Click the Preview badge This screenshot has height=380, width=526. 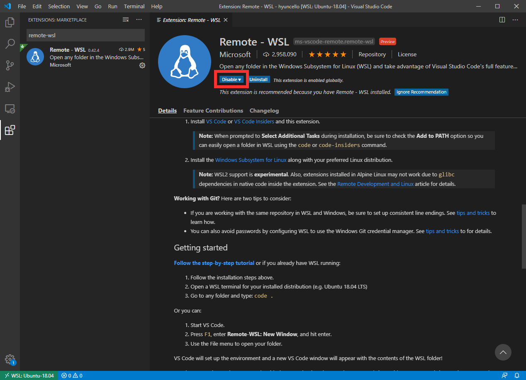tap(387, 41)
